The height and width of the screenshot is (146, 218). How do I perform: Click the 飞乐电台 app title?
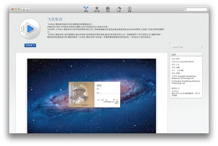[55, 19]
